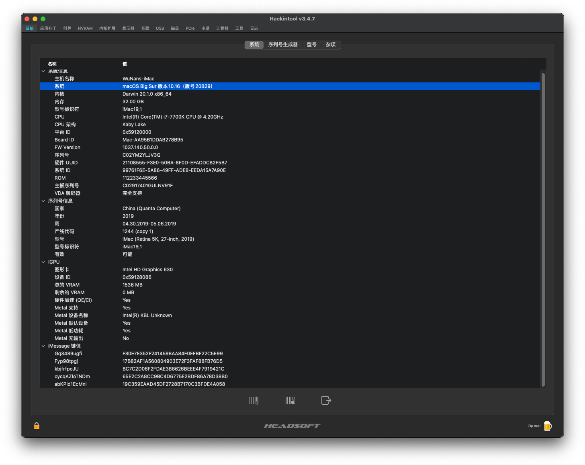Click the HEADSOFT logo
The image size is (585, 465).
coord(292,426)
